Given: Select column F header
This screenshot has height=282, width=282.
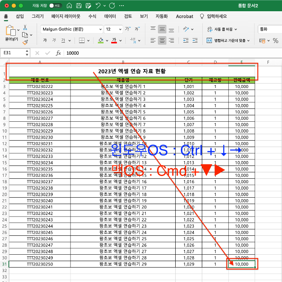Looking at the screenshot, I should point(268,62).
